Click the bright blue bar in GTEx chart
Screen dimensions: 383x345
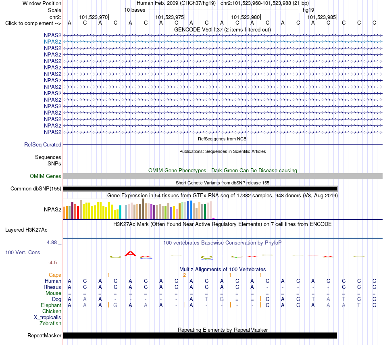pos(191,209)
